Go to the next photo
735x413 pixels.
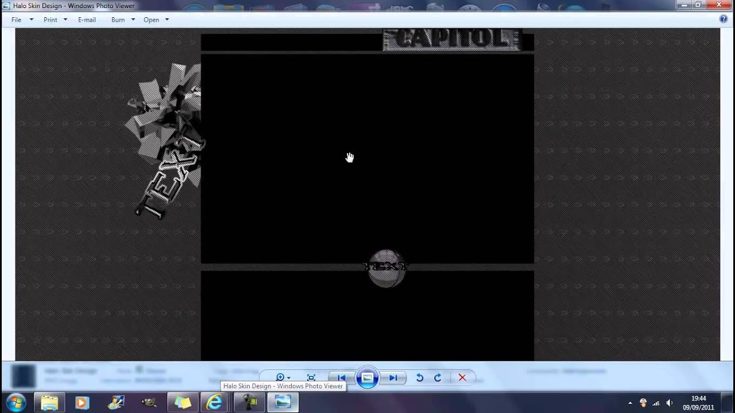(393, 377)
